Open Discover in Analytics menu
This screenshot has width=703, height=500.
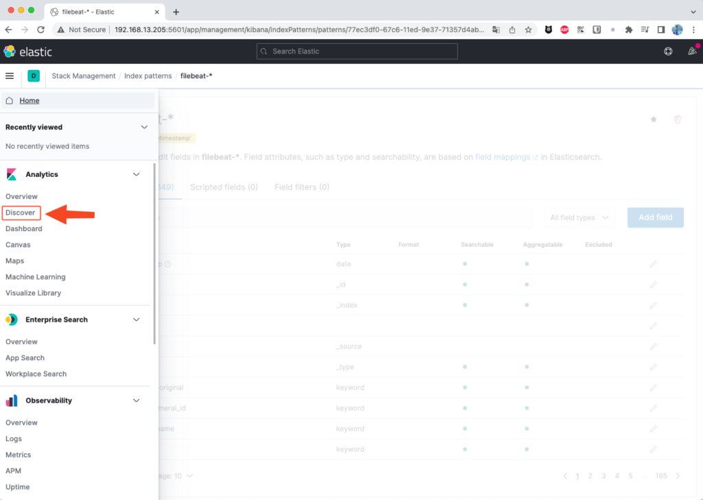20,213
